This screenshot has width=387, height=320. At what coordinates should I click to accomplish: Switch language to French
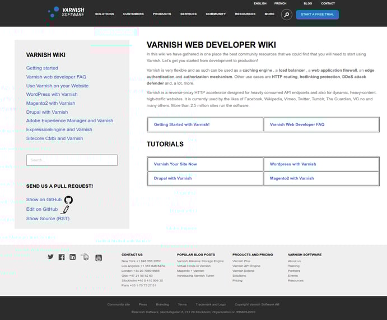(280, 3)
